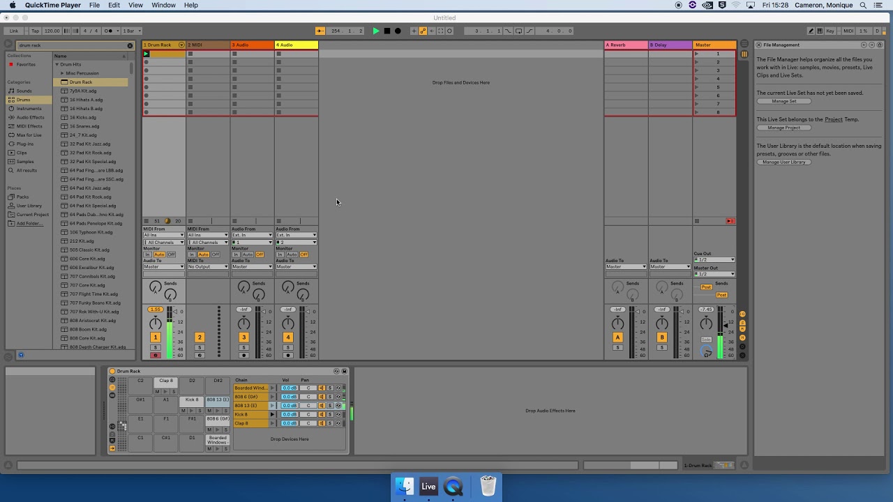Open the Edit menu
893x502 pixels.
(114, 5)
